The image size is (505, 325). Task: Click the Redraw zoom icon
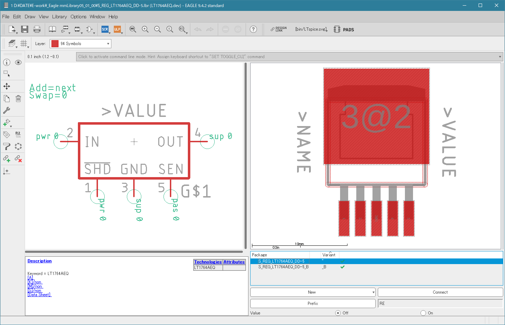[170, 29]
